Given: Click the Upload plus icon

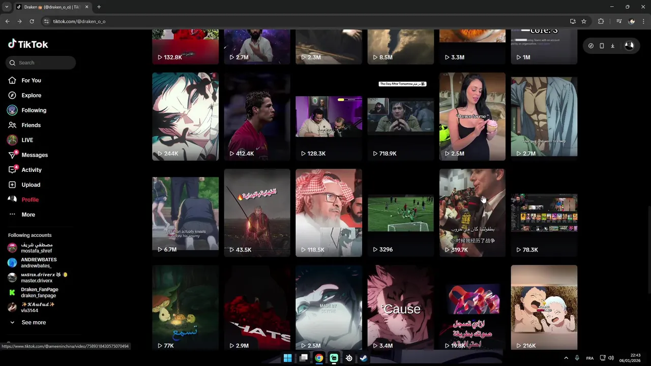Looking at the screenshot, I should (x=12, y=185).
